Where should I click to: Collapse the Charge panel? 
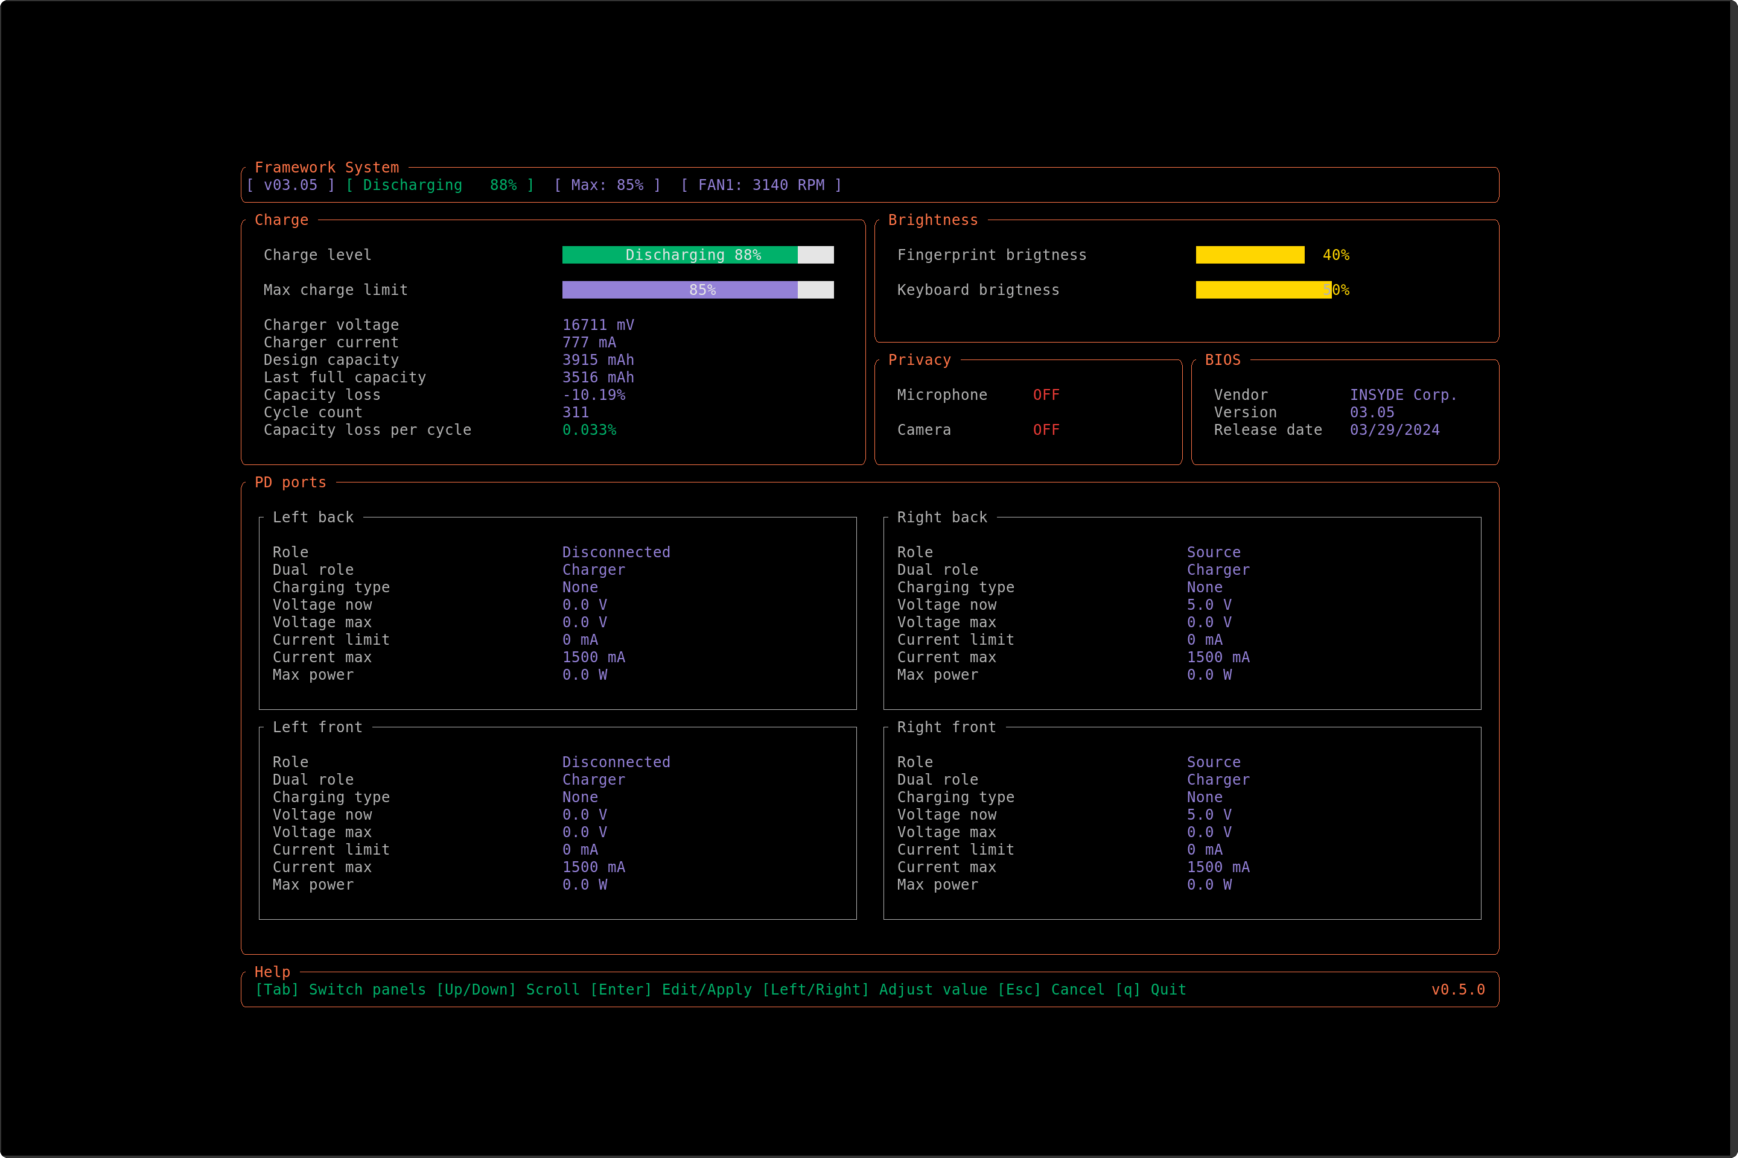(x=282, y=220)
